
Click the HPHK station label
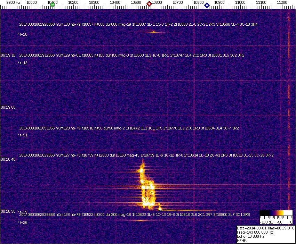point(242,241)
